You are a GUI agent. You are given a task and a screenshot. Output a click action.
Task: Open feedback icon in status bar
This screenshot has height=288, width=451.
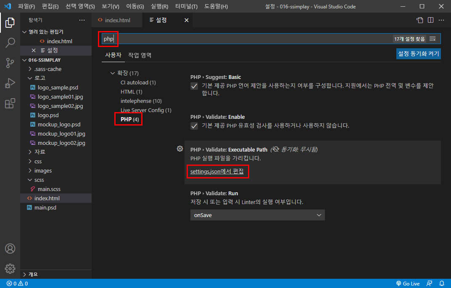[x=429, y=284]
